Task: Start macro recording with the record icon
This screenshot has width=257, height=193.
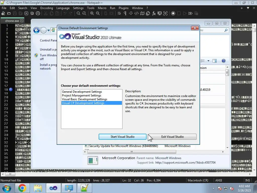Action: 173,14
